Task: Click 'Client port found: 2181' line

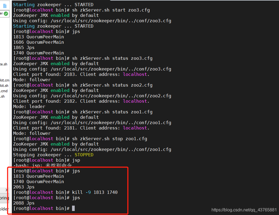Action: click(81, 128)
